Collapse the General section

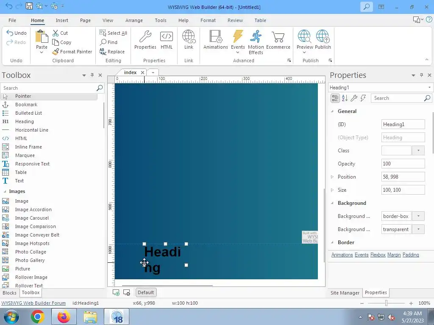click(332, 111)
